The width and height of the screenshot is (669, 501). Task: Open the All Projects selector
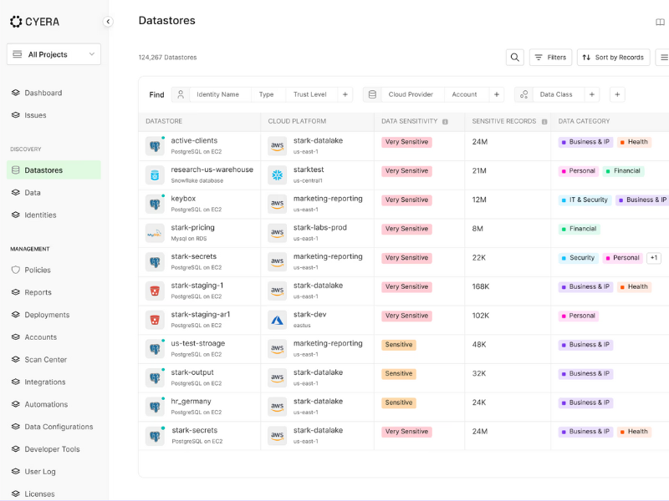53,53
